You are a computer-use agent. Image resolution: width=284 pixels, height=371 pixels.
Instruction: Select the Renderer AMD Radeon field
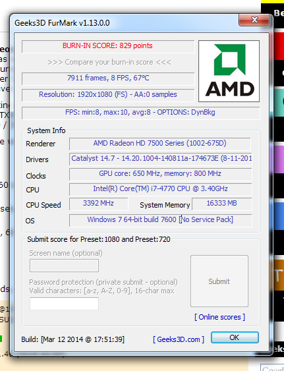[x=159, y=144]
